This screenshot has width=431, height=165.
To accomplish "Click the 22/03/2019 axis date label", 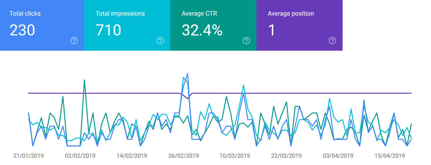I will pos(286,156).
